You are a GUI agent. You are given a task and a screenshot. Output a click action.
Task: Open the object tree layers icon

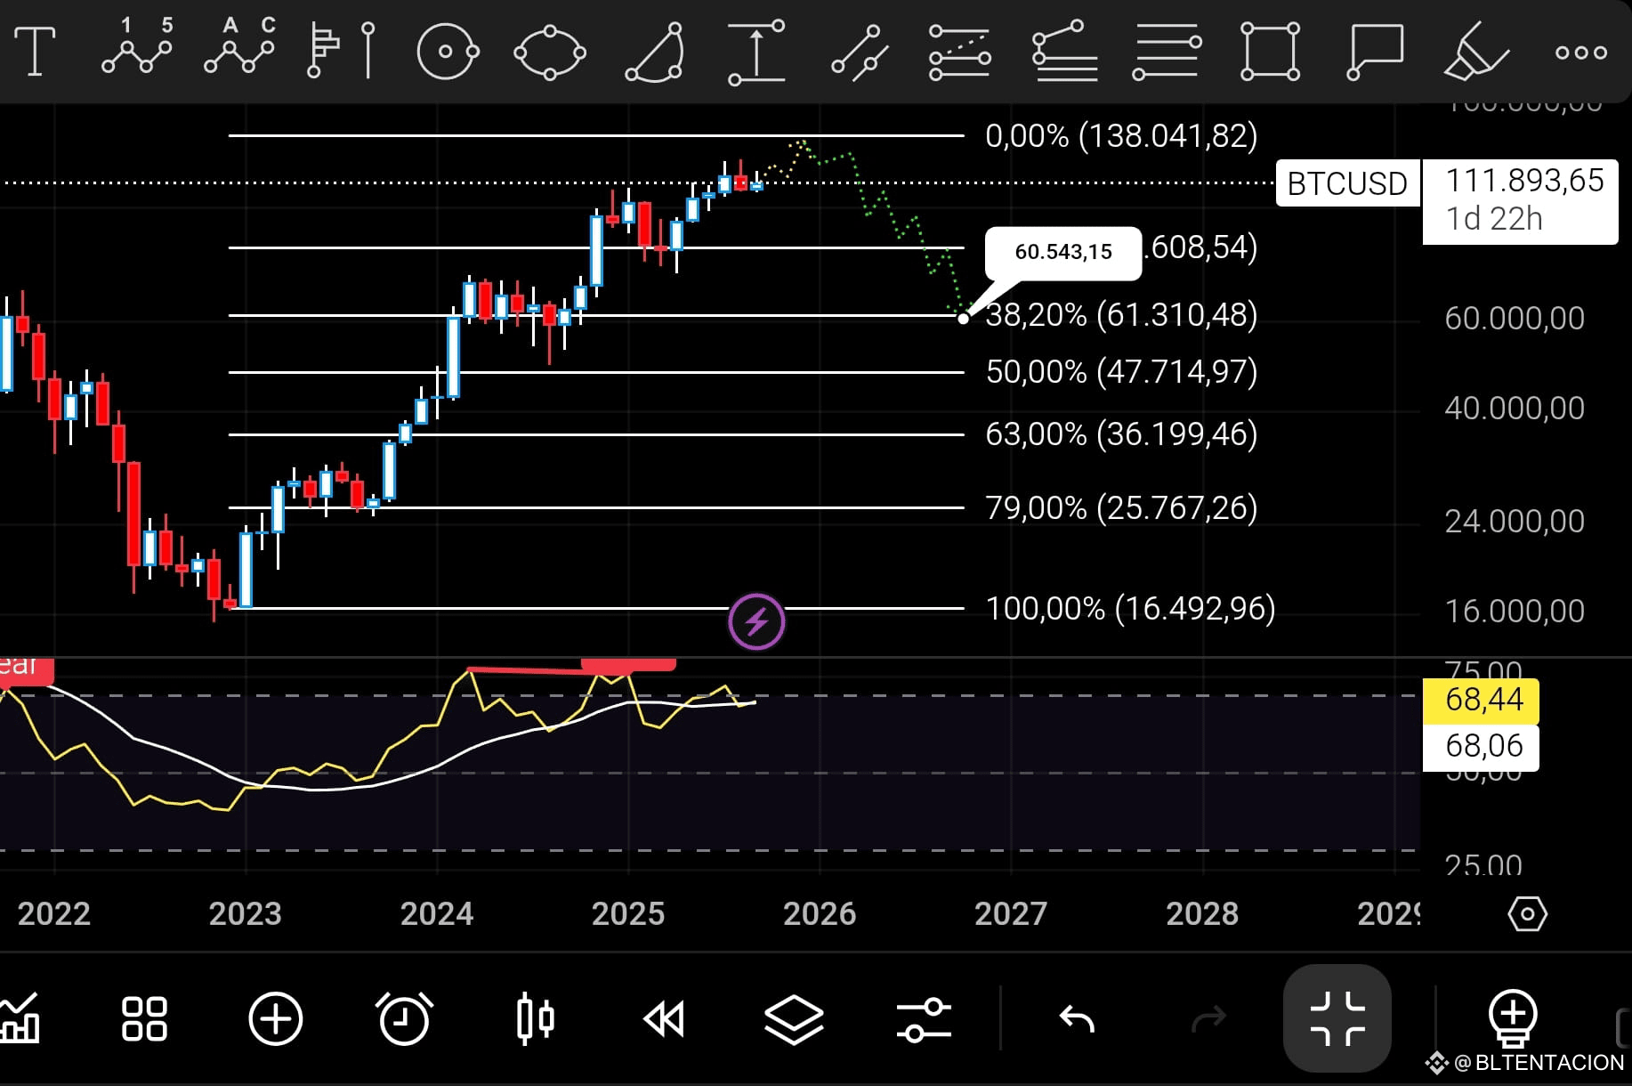(794, 1019)
